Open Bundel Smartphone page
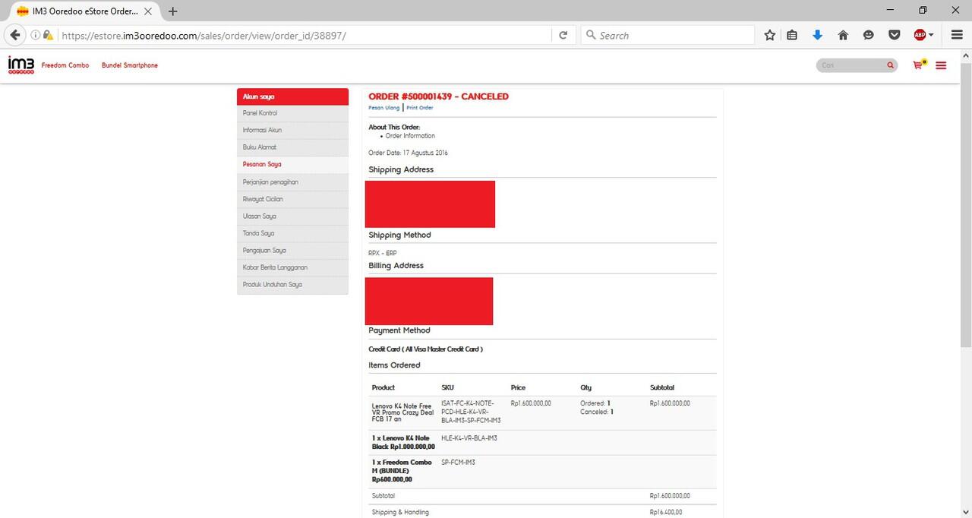The width and height of the screenshot is (972, 518). (130, 65)
